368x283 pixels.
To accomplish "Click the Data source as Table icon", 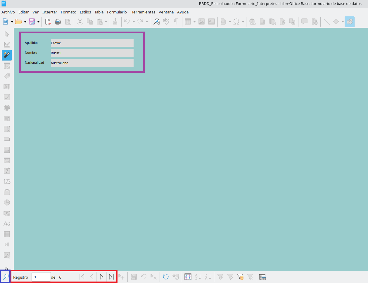I will click(262, 277).
